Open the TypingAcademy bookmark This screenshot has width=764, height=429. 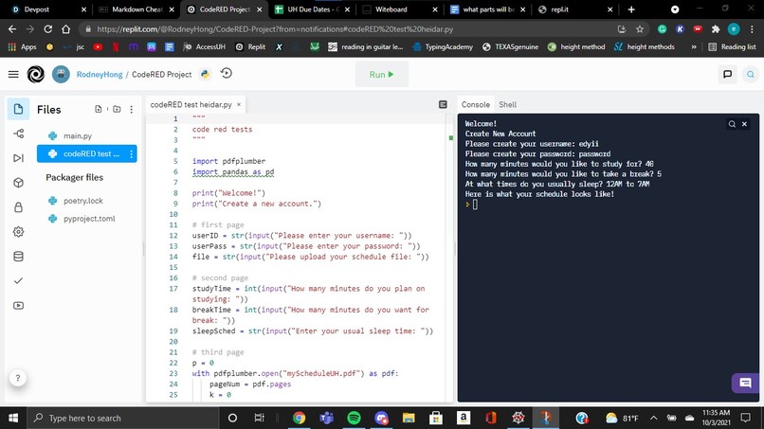coord(443,46)
